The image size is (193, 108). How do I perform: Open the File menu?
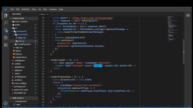(12, 9)
